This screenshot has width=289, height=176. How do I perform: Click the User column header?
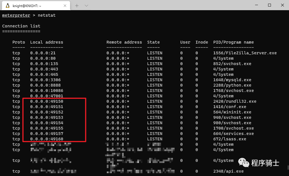185,42
